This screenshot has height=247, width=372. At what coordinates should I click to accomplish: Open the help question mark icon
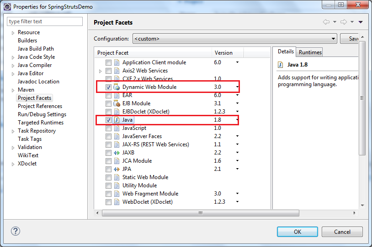[x=16, y=231]
